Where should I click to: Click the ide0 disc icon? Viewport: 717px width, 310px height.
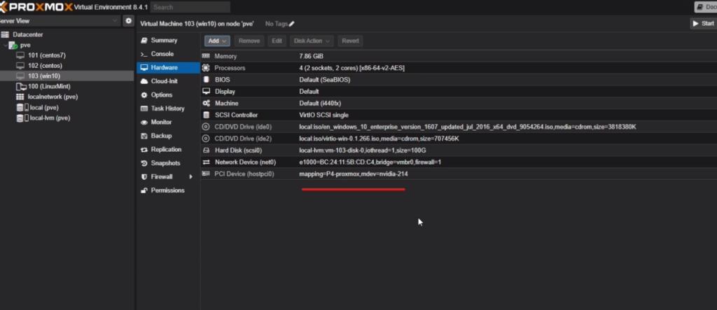coord(207,127)
